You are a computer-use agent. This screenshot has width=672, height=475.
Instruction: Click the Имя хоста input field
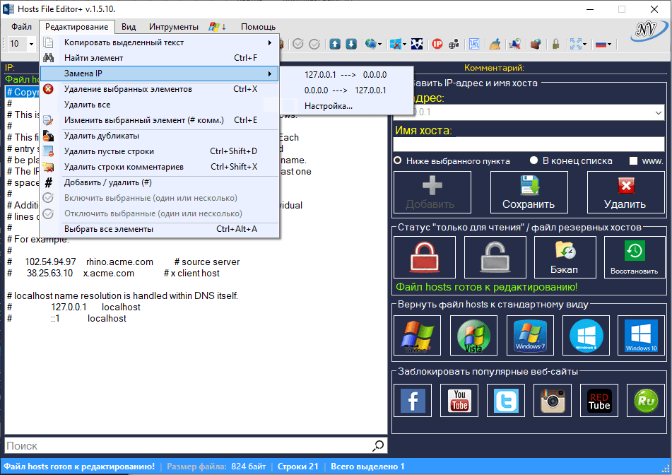529,144
